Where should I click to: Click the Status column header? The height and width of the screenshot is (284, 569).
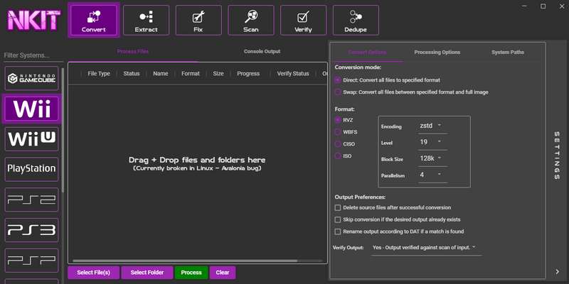tap(132, 74)
